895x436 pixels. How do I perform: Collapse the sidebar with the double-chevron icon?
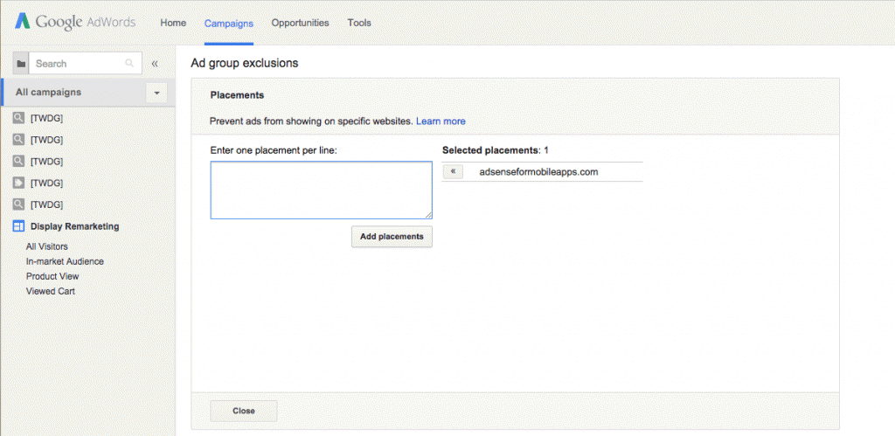click(x=155, y=63)
